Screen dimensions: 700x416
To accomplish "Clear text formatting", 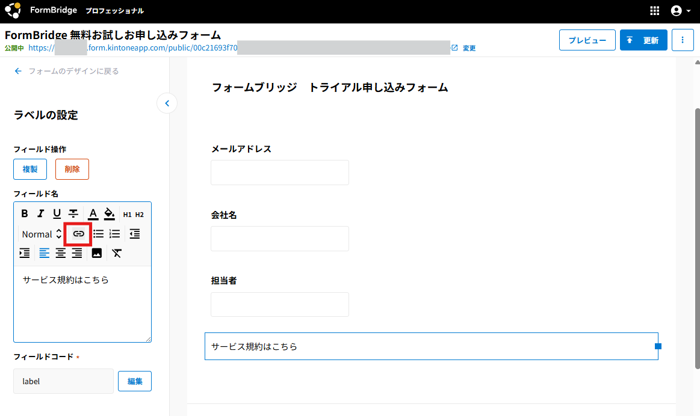I will [117, 253].
